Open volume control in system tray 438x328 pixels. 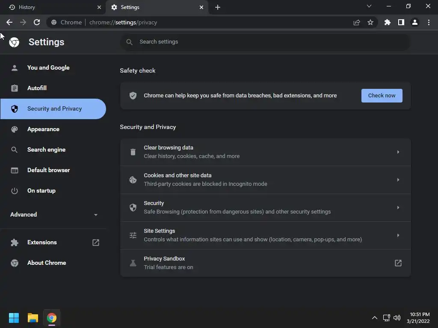pos(397,318)
